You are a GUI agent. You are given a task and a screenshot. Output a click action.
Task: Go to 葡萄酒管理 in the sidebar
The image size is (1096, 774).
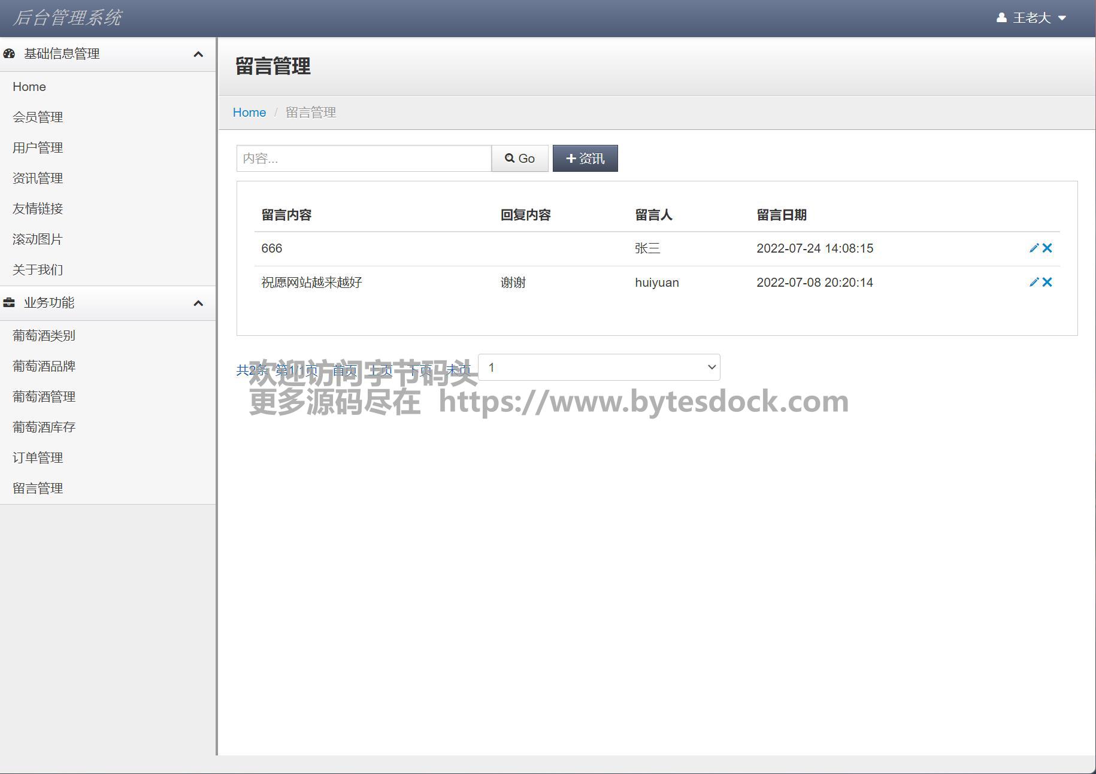(44, 397)
